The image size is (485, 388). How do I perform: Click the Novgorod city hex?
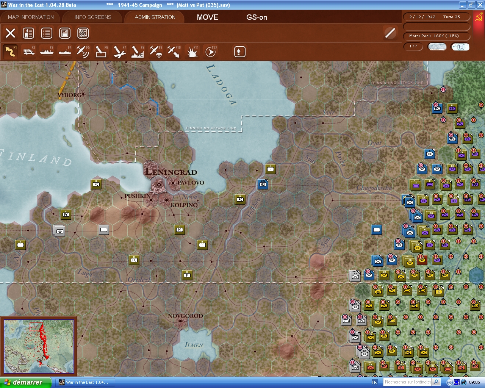point(181,321)
